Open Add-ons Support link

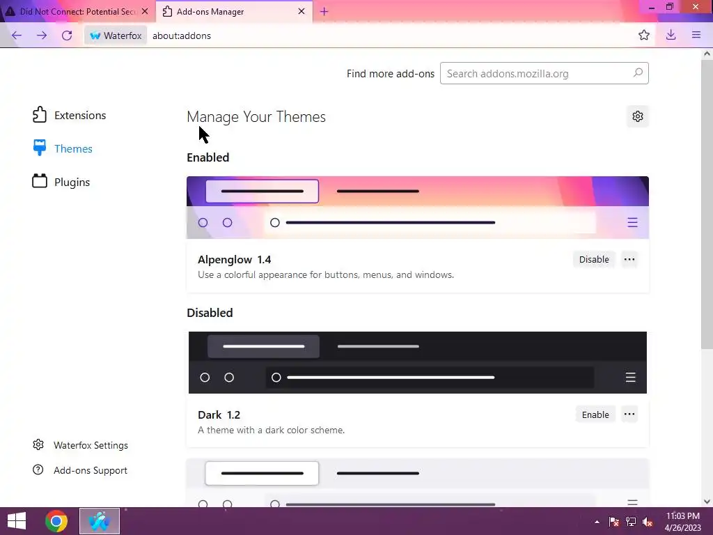click(x=90, y=470)
